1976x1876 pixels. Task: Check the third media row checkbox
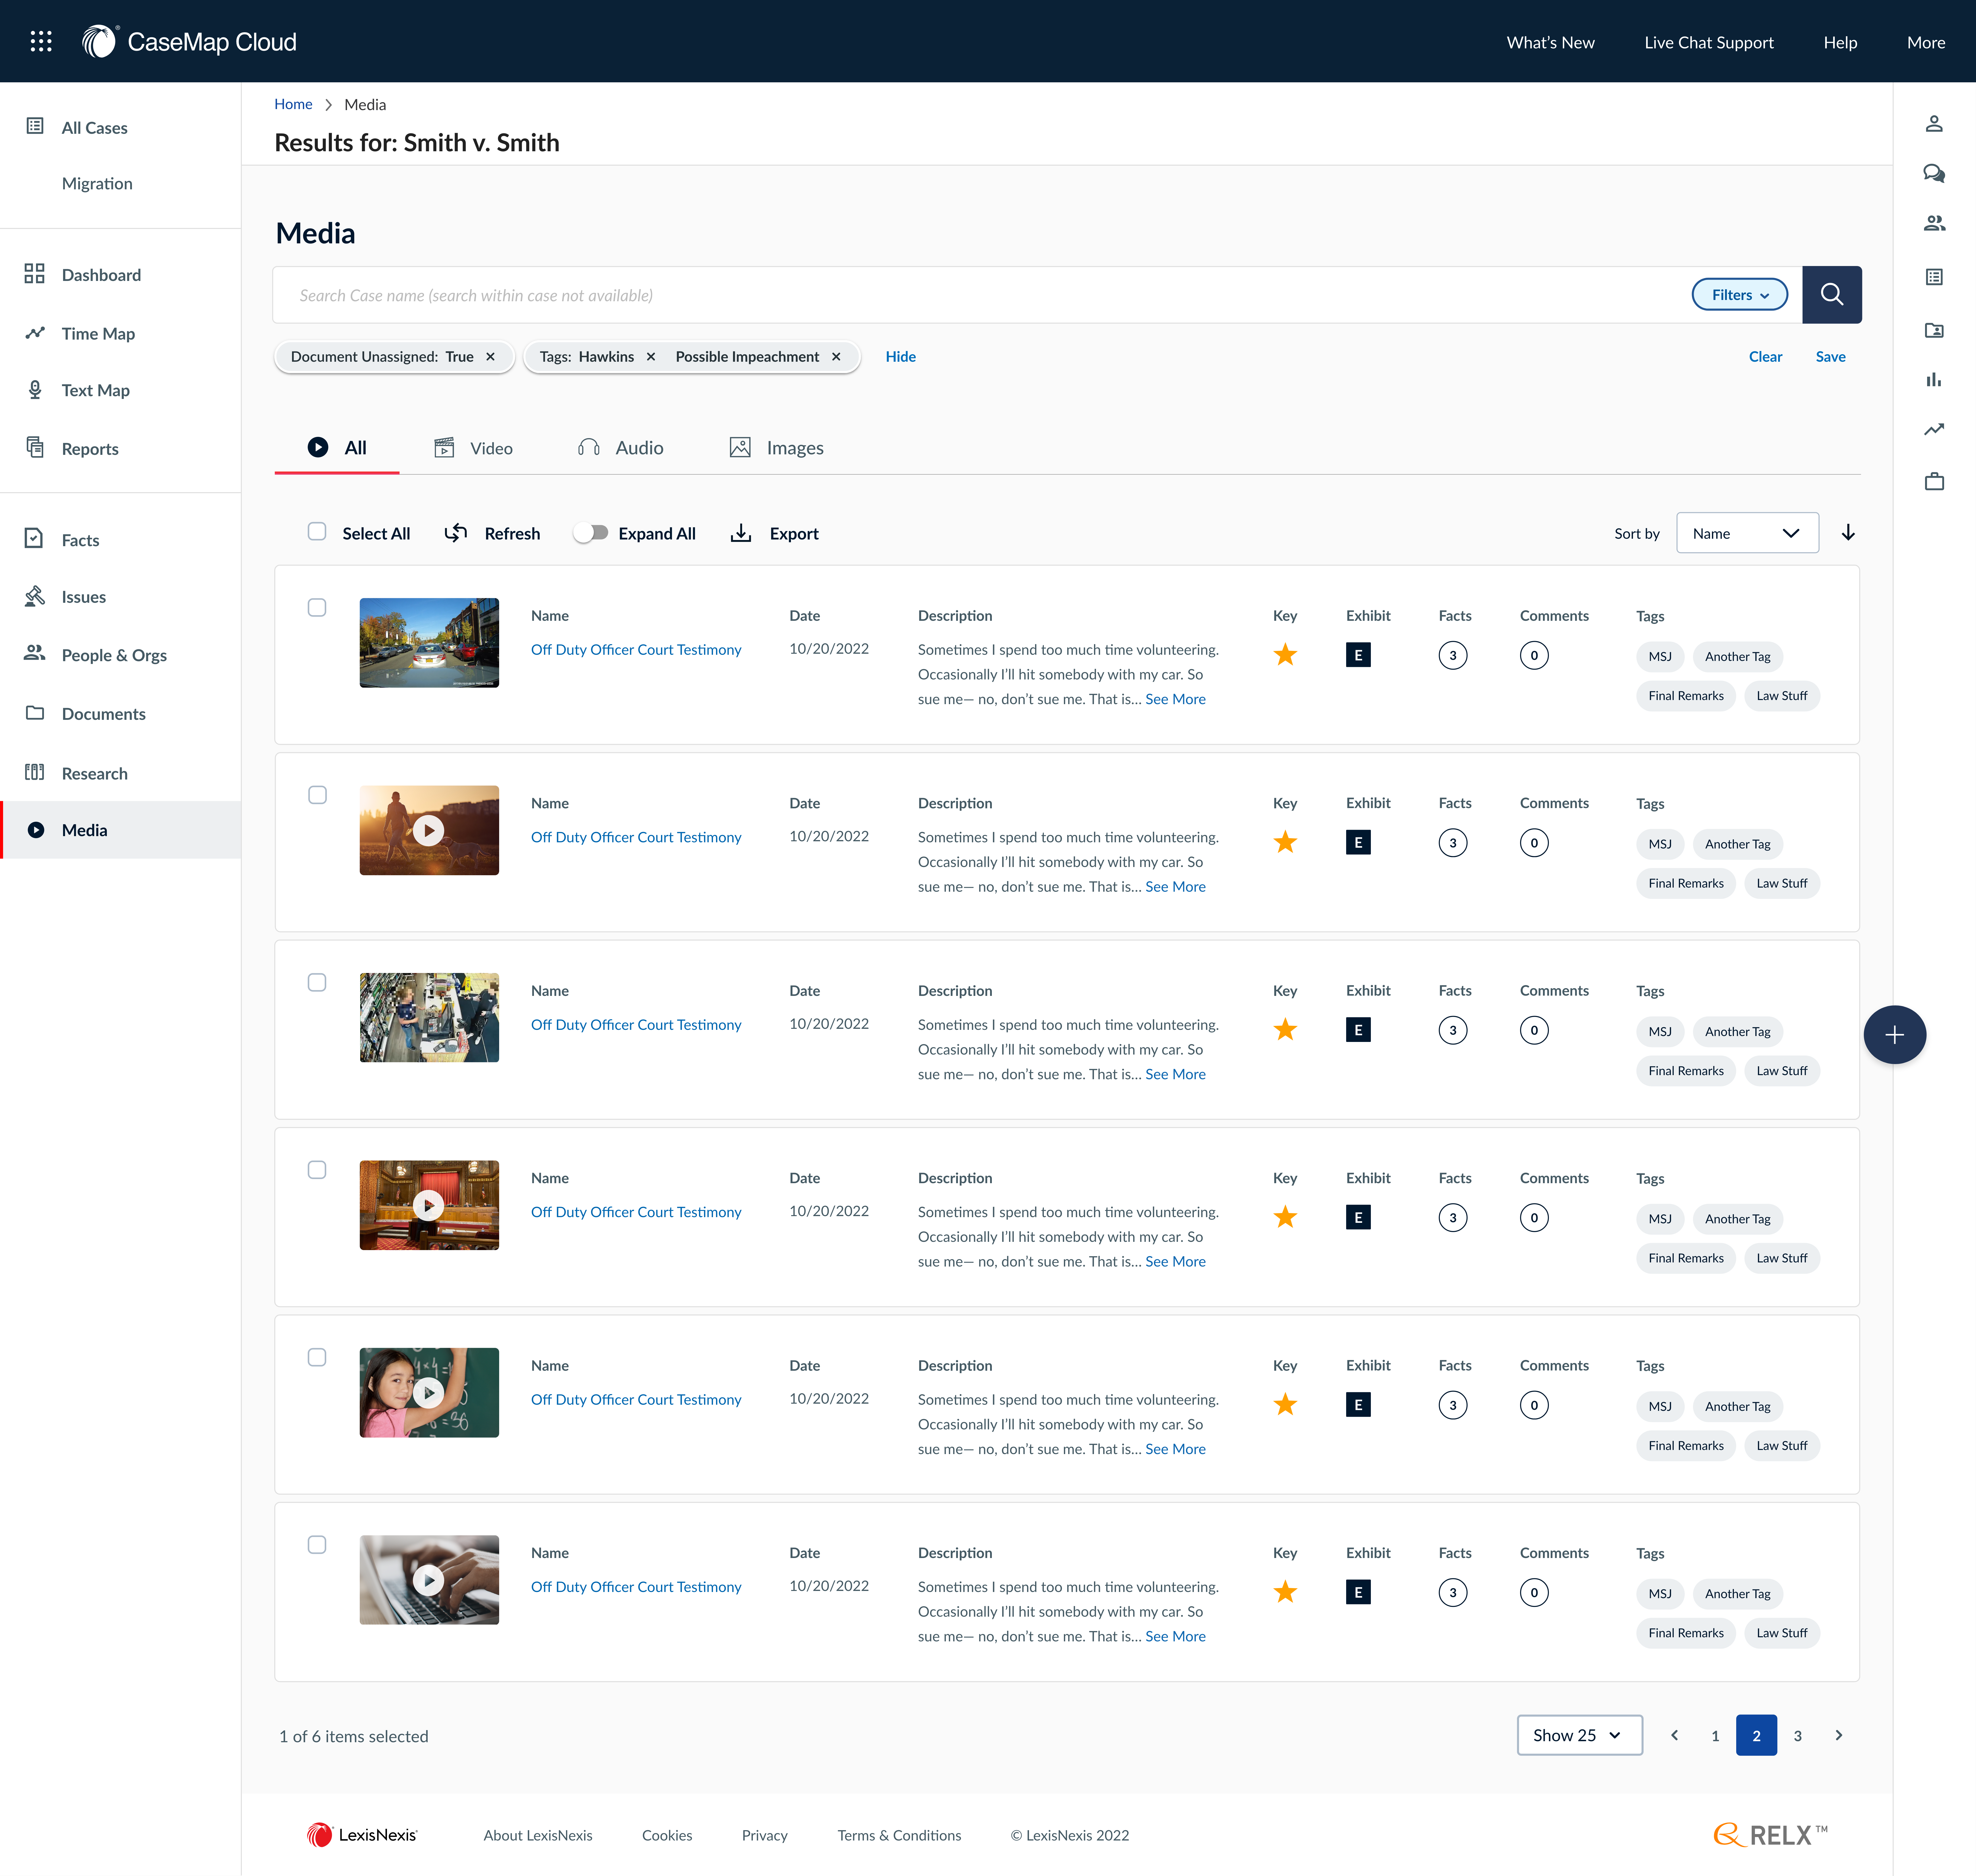coord(317,983)
